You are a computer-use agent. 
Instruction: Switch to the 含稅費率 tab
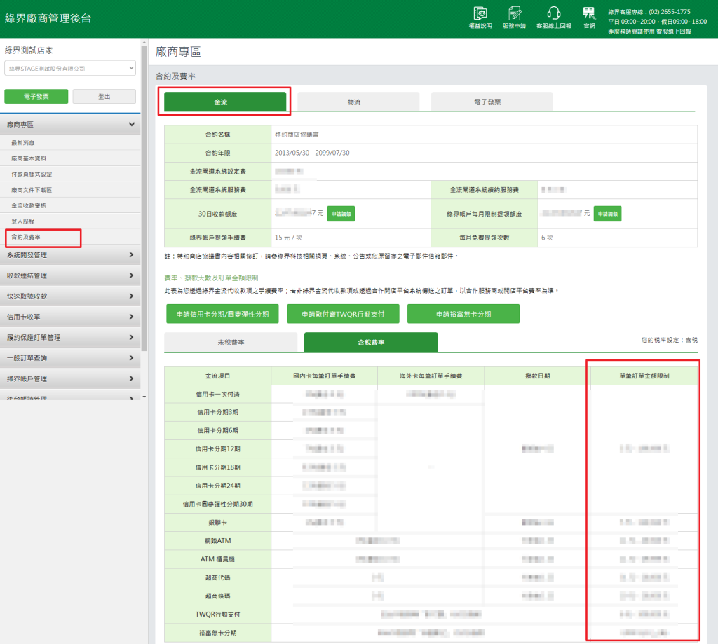coord(371,343)
